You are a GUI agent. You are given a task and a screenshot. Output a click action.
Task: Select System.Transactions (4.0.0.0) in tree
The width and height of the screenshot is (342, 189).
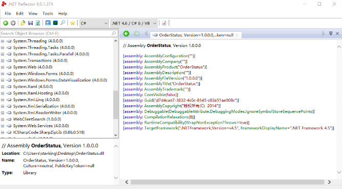coord(40,61)
